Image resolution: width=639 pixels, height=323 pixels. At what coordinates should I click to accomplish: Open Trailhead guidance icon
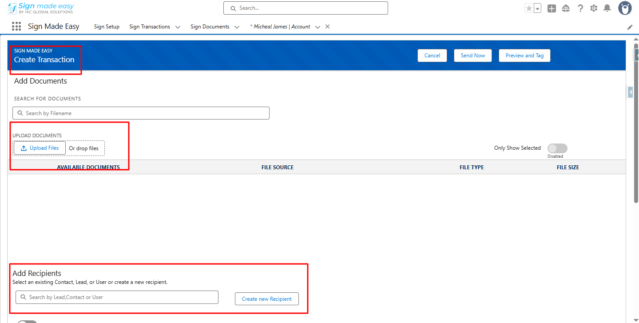point(566,8)
